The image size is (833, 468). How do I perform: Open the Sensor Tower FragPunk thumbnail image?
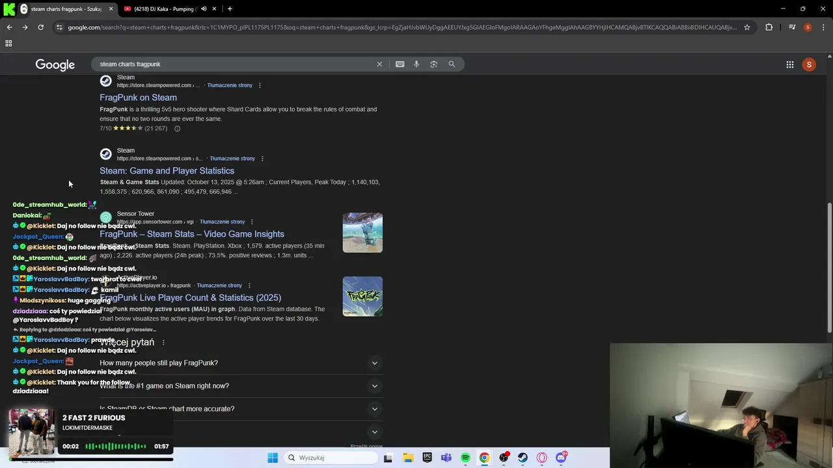362,233
